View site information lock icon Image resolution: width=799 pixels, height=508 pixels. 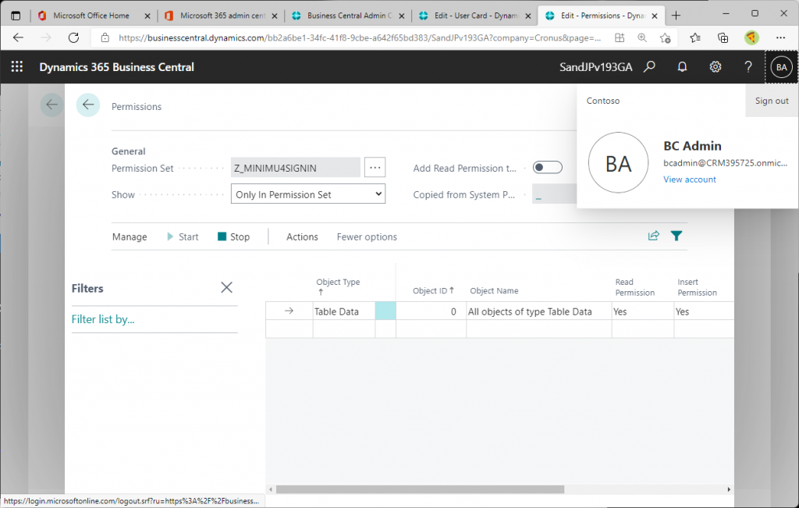point(105,37)
